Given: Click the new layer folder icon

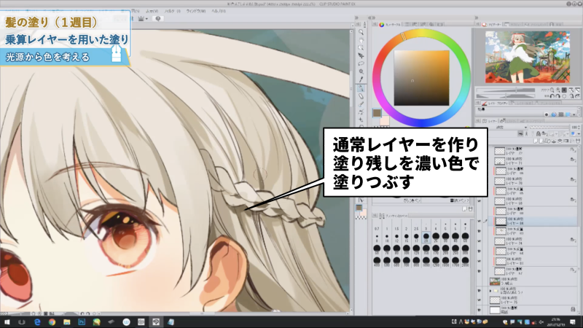Looking at the screenshot, I should [x=549, y=141].
